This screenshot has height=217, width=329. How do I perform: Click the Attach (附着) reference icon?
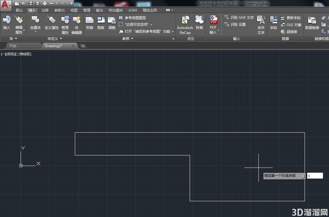click(90, 22)
